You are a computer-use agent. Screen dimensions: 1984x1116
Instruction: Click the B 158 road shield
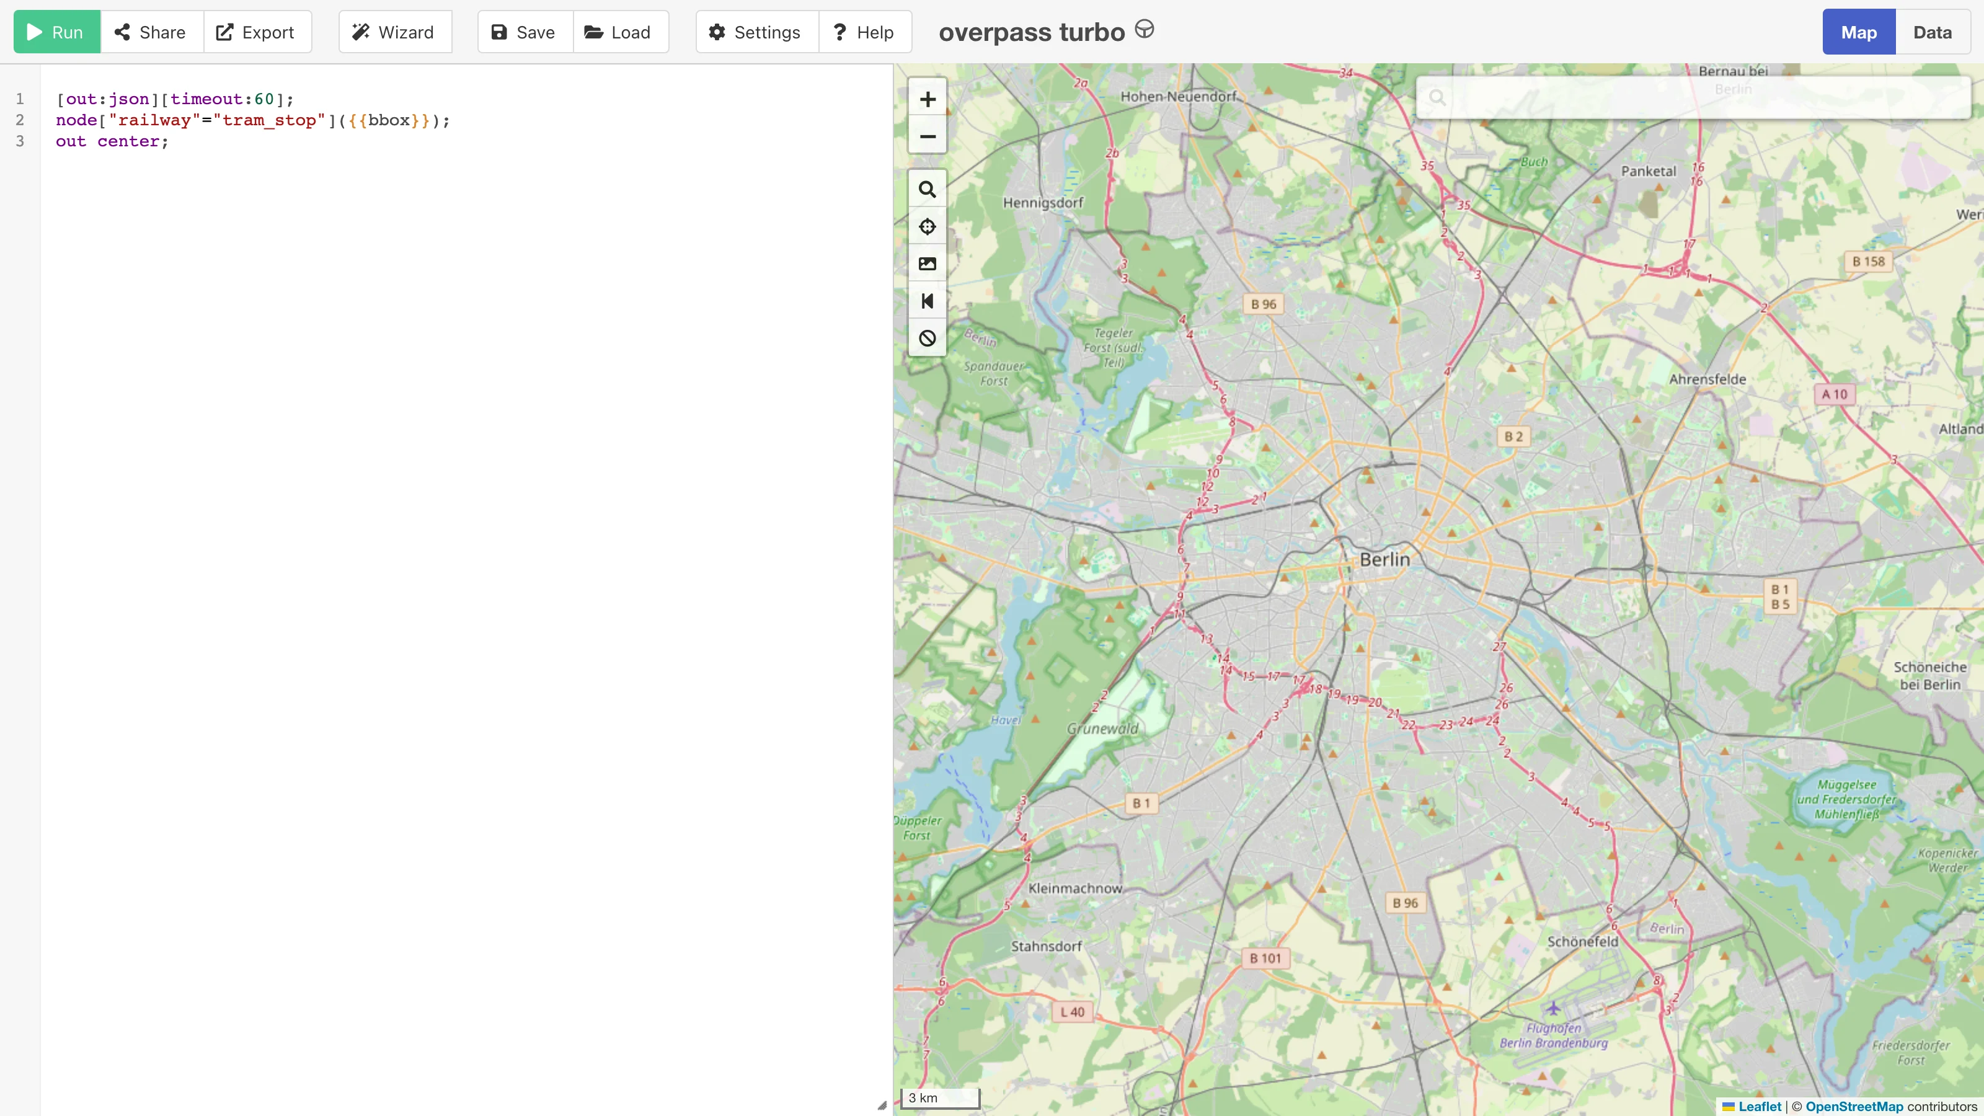coord(1869,262)
